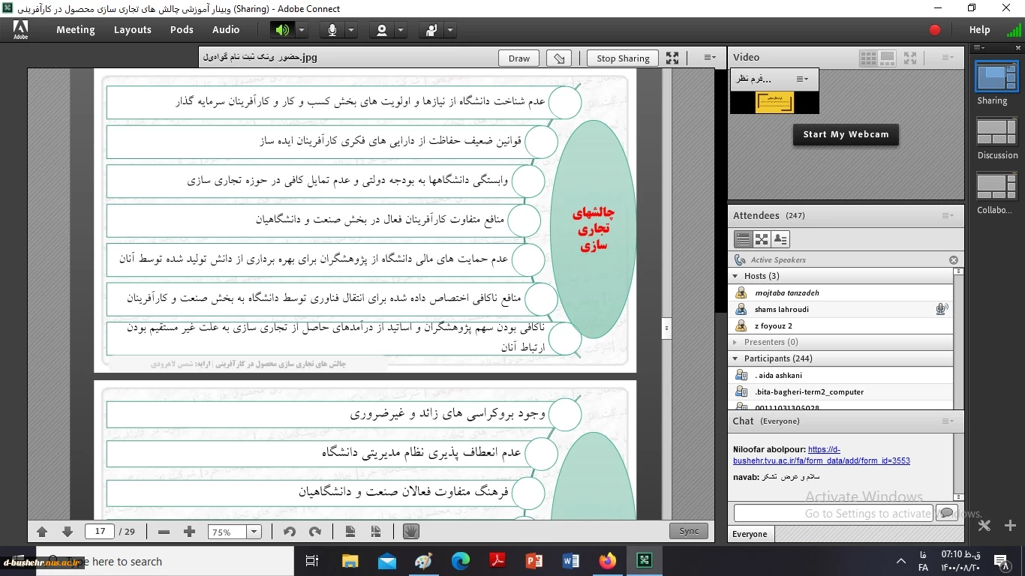
Task: Rotate document clockwise
Action: [x=314, y=532]
